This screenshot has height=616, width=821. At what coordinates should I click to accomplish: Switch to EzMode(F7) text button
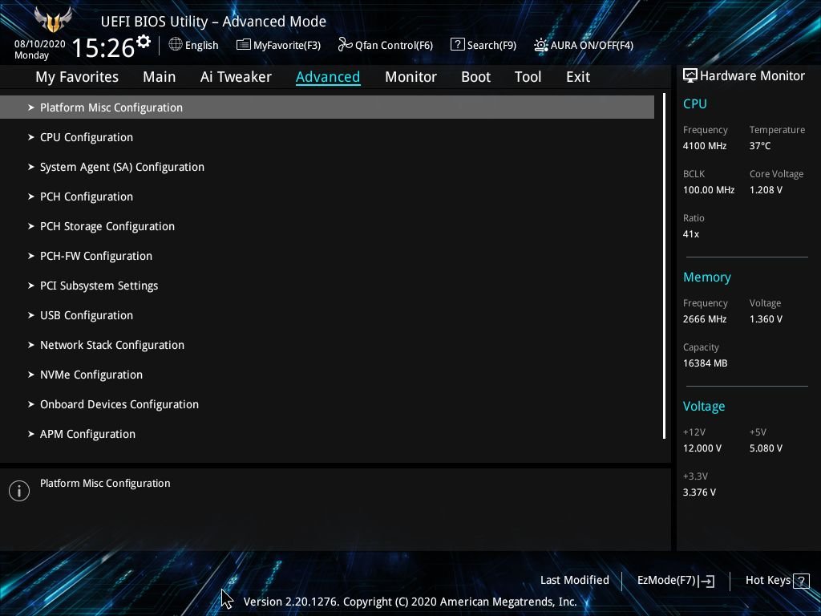666,581
